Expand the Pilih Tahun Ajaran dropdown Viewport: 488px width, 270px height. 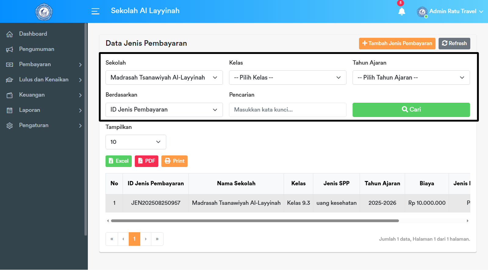[411, 77]
